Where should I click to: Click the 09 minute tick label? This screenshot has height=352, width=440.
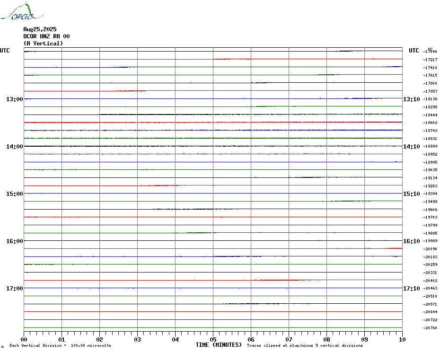coord(364,340)
